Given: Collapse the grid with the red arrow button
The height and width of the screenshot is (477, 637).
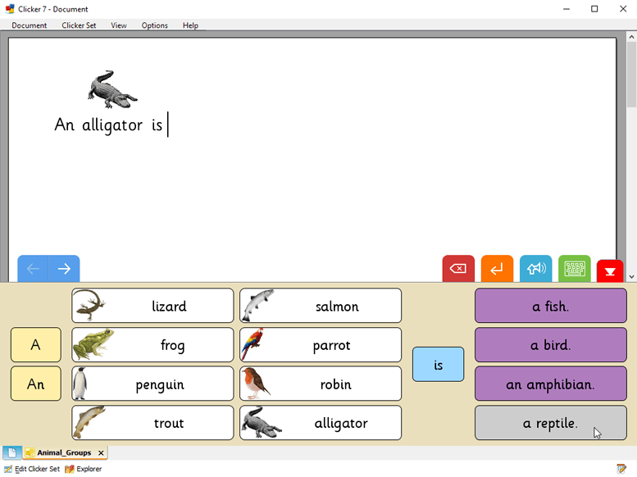Looking at the screenshot, I should click(610, 271).
